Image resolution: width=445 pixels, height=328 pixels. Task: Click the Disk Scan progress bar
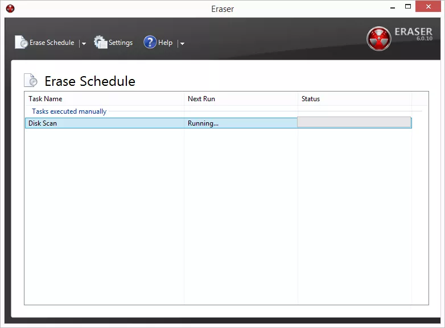point(353,122)
